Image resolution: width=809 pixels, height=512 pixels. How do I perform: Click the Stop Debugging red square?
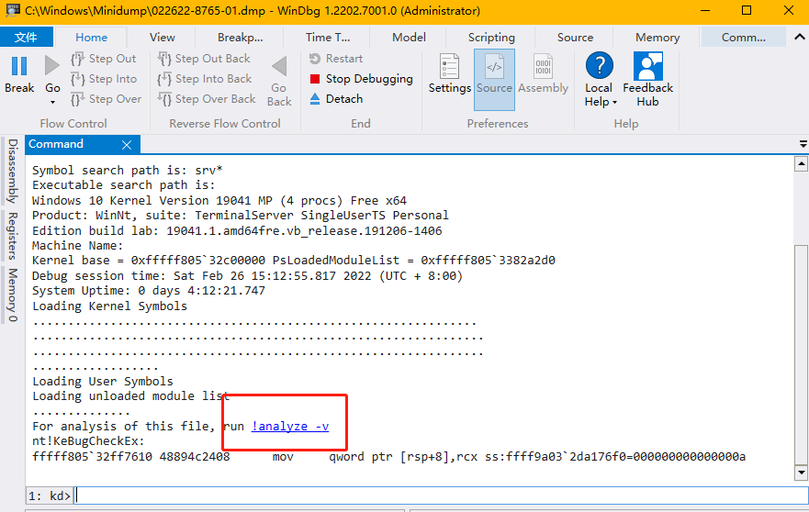316,80
